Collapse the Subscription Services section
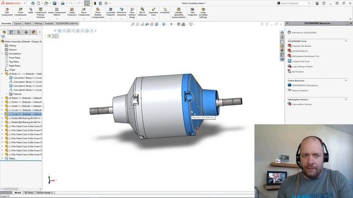This screenshot has width=353, height=198. [346, 100]
